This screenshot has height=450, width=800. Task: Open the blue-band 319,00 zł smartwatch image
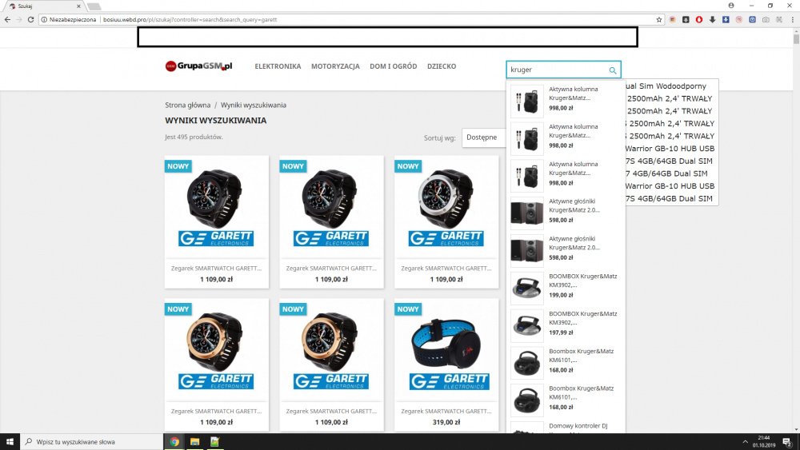click(x=446, y=350)
